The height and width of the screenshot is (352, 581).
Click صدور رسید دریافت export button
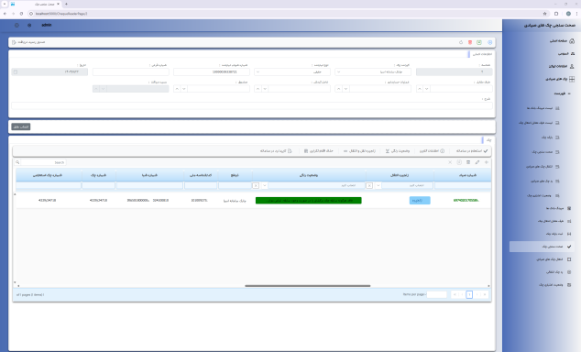click(x=28, y=42)
